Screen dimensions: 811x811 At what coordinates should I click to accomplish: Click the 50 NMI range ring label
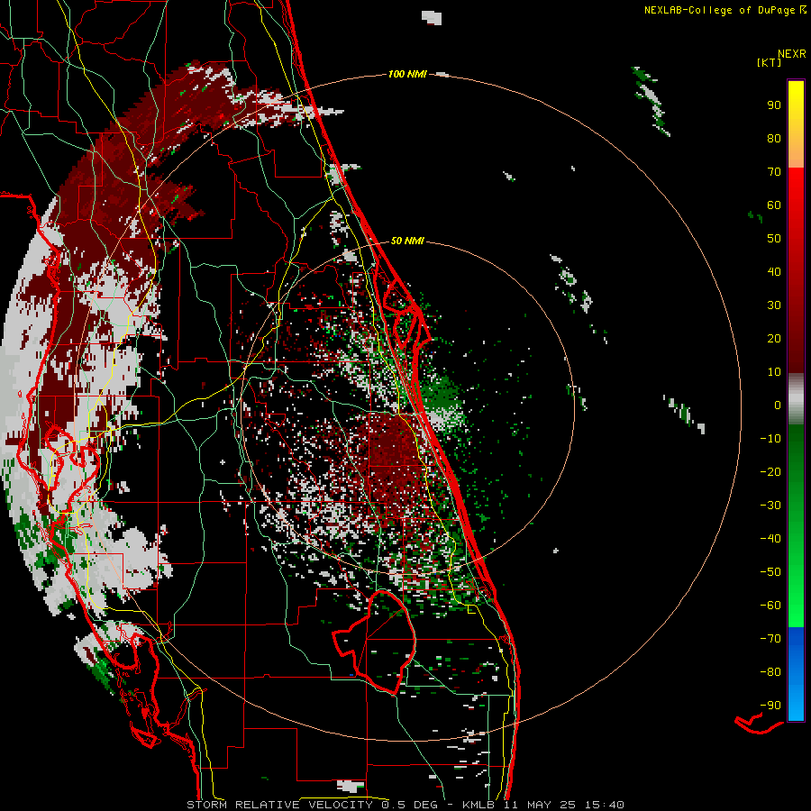[407, 241]
